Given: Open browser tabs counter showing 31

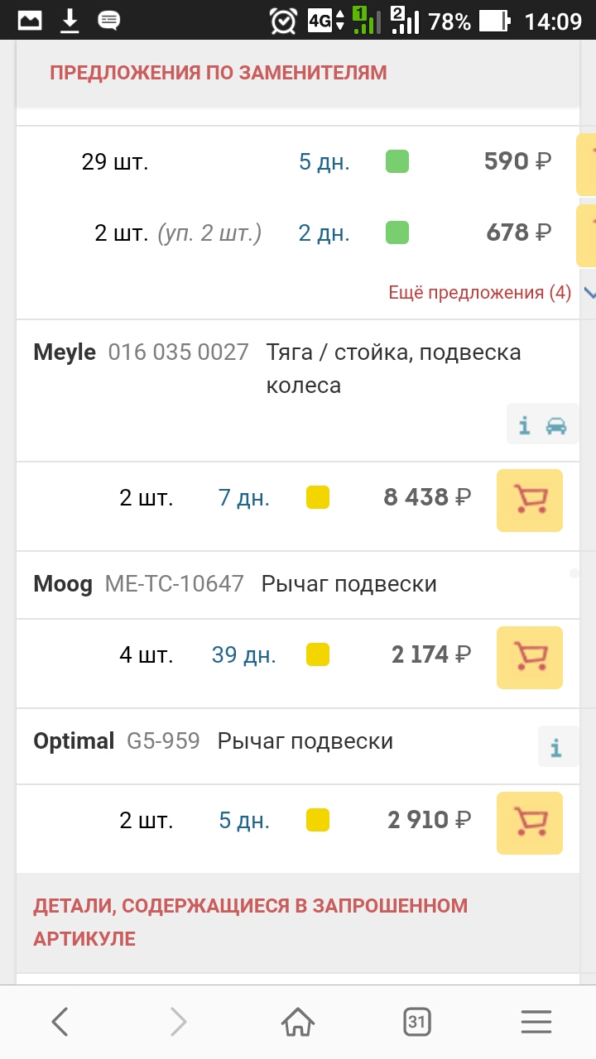Looking at the screenshot, I should coord(416,1023).
